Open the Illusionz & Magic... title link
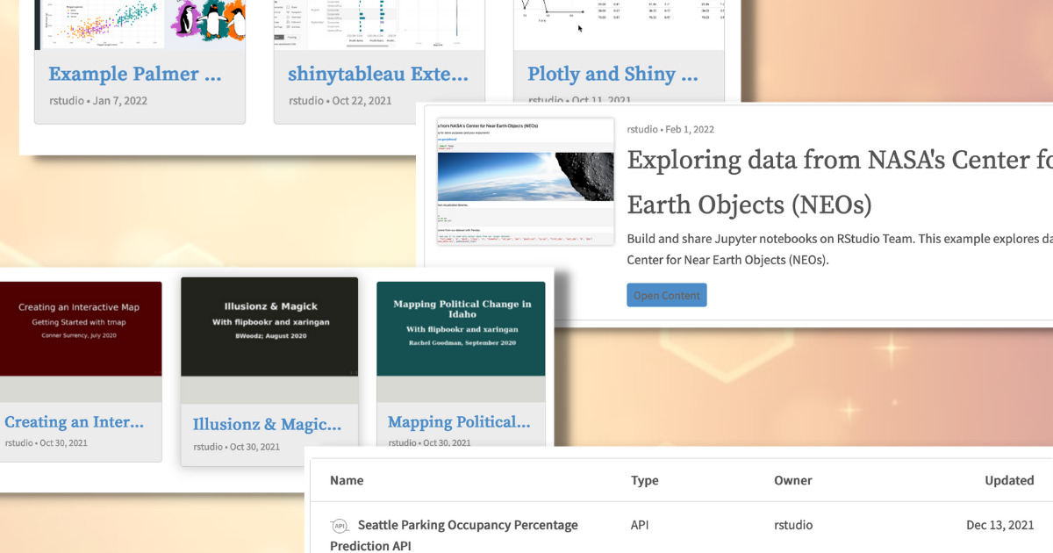The width and height of the screenshot is (1053, 553). pyautogui.click(x=268, y=425)
